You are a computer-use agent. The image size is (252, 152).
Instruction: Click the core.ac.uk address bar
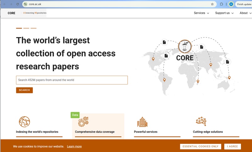click(x=119, y=4)
